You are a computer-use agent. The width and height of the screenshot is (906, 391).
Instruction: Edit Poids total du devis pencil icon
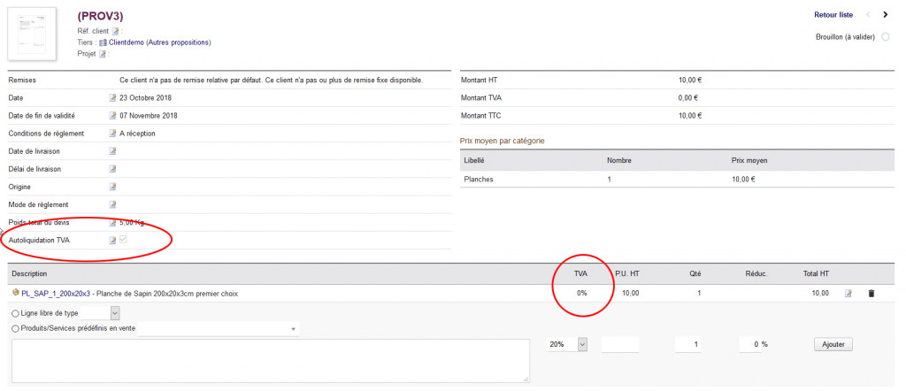[112, 222]
